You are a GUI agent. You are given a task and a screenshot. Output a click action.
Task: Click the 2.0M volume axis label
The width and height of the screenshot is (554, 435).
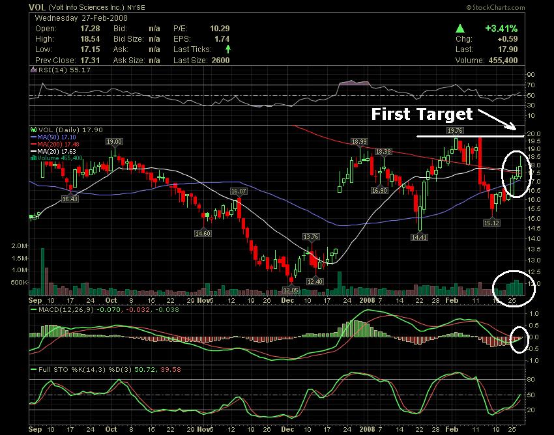coord(19,246)
